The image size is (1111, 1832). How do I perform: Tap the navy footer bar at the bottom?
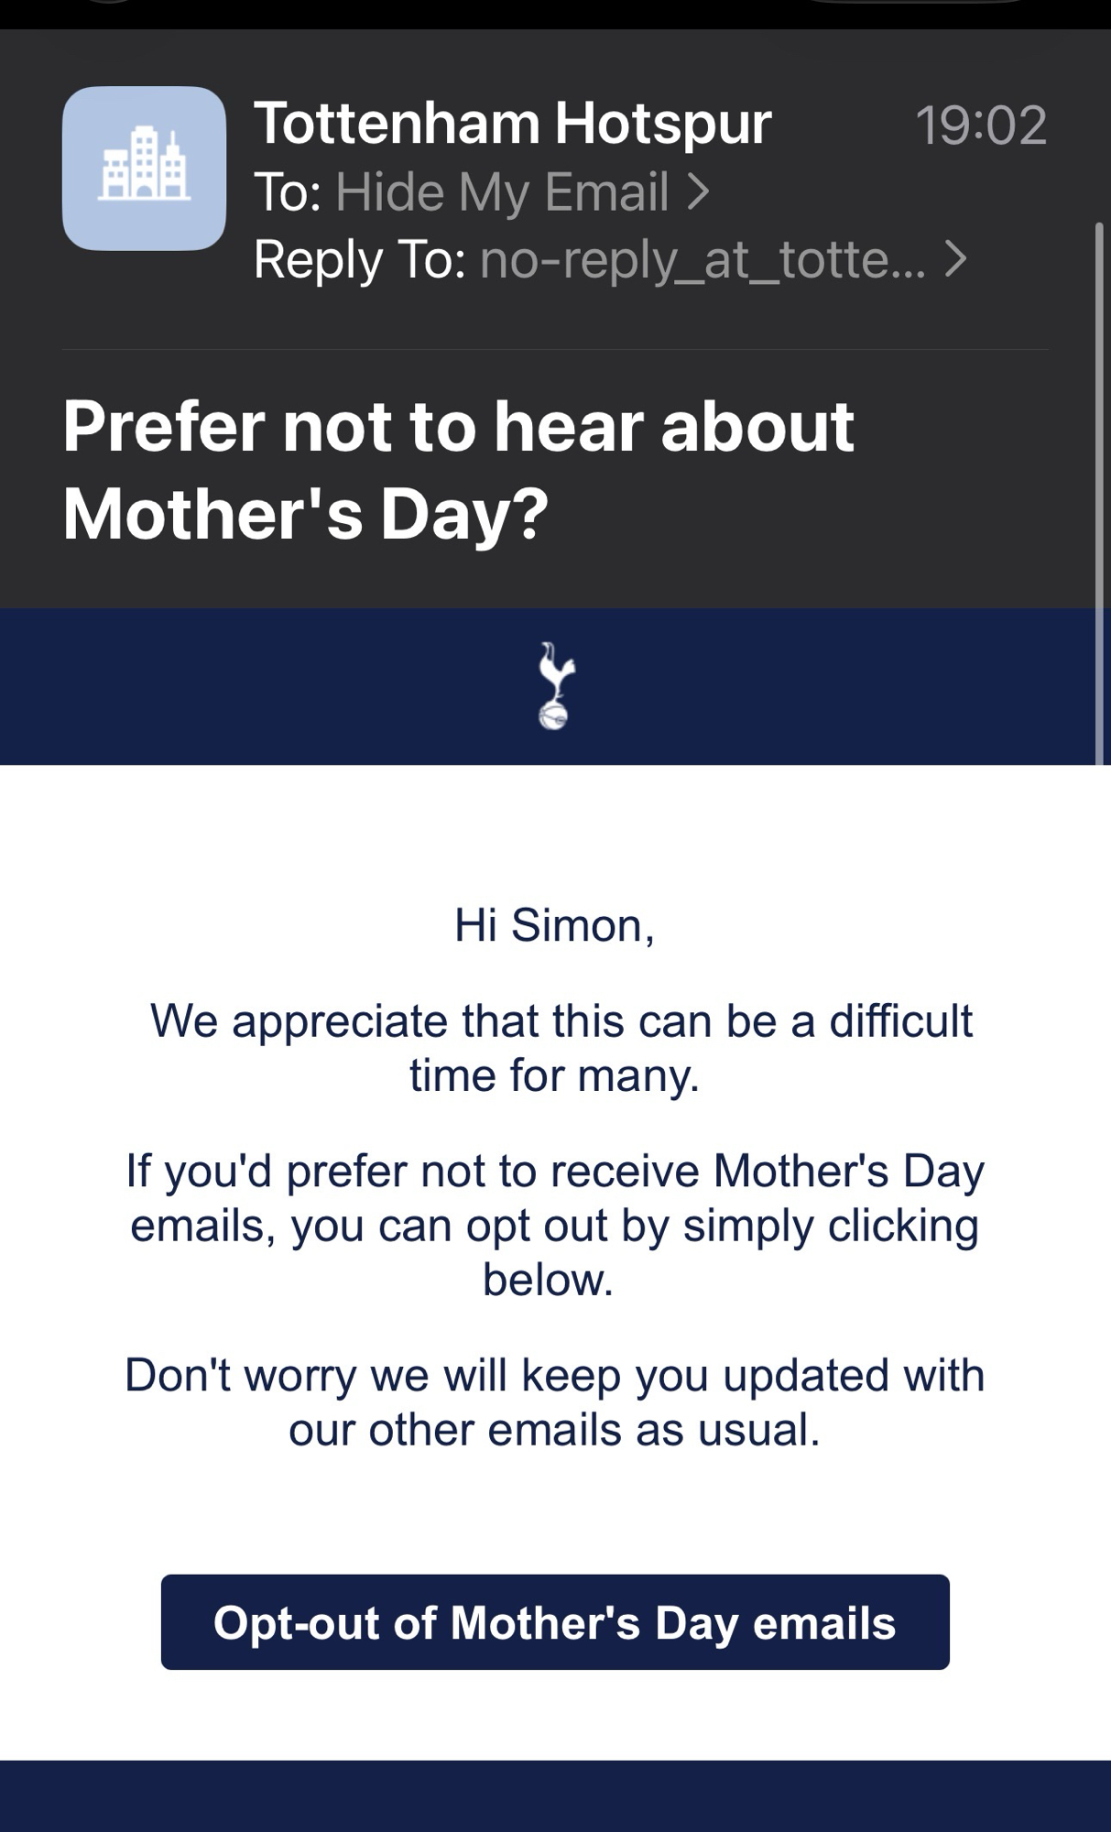pos(555,1795)
